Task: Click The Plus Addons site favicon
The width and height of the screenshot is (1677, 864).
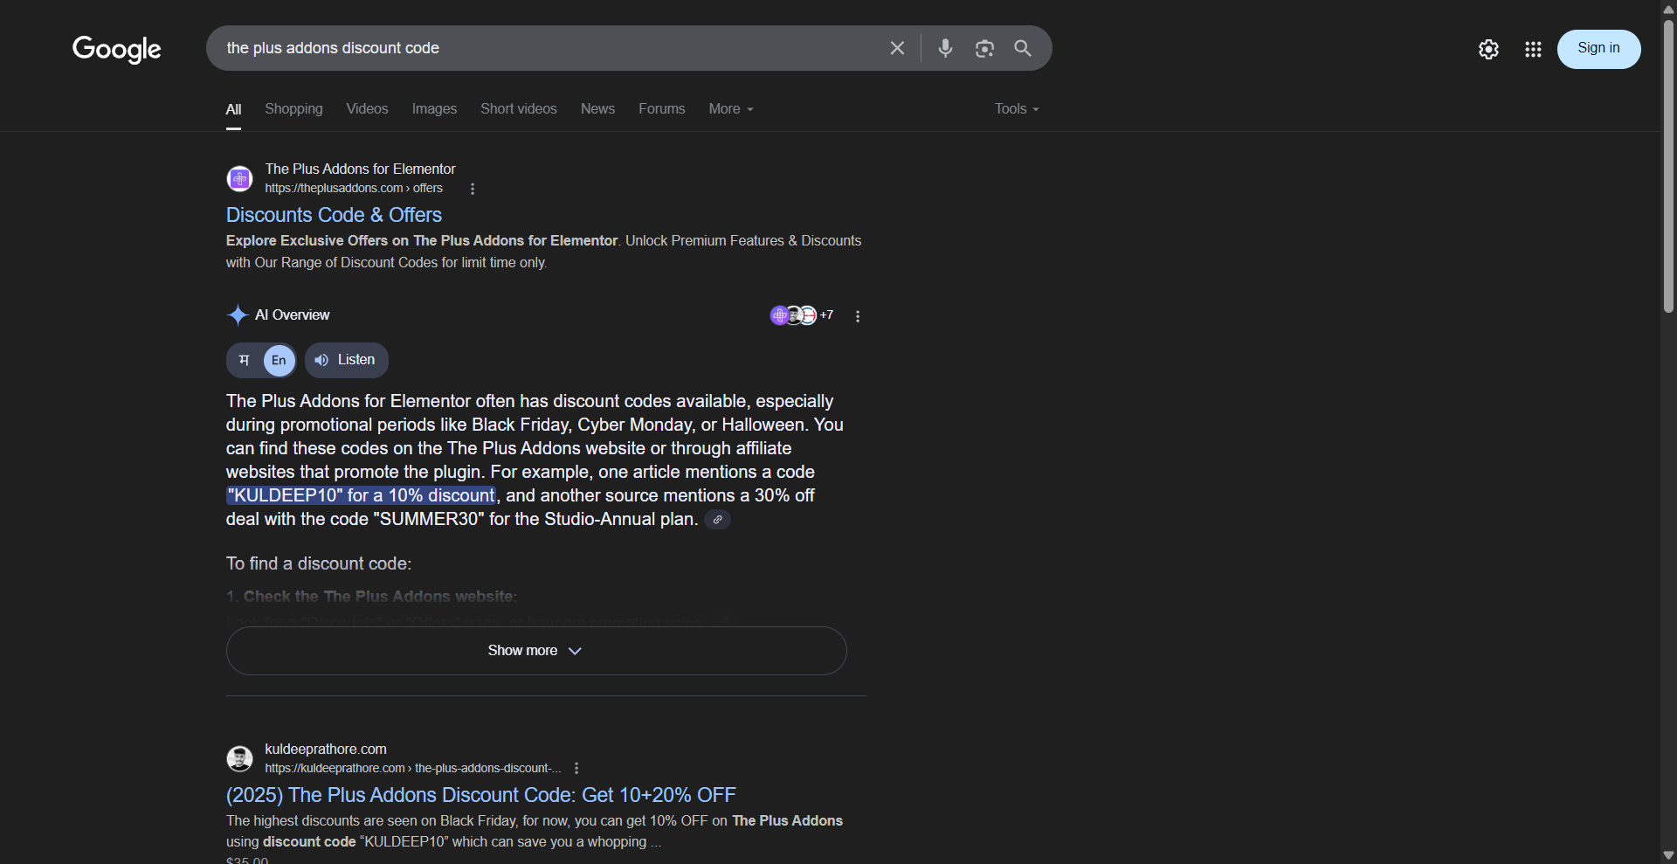Action: pos(240,178)
